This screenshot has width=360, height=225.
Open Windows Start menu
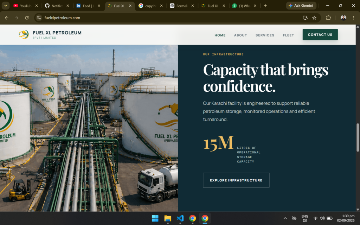tap(155, 218)
